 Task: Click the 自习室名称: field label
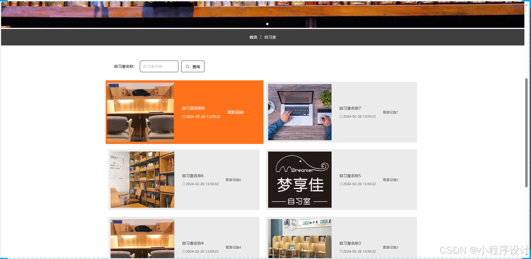click(x=125, y=66)
